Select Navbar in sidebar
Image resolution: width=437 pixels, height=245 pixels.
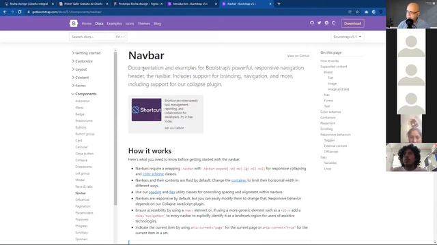(x=81, y=193)
